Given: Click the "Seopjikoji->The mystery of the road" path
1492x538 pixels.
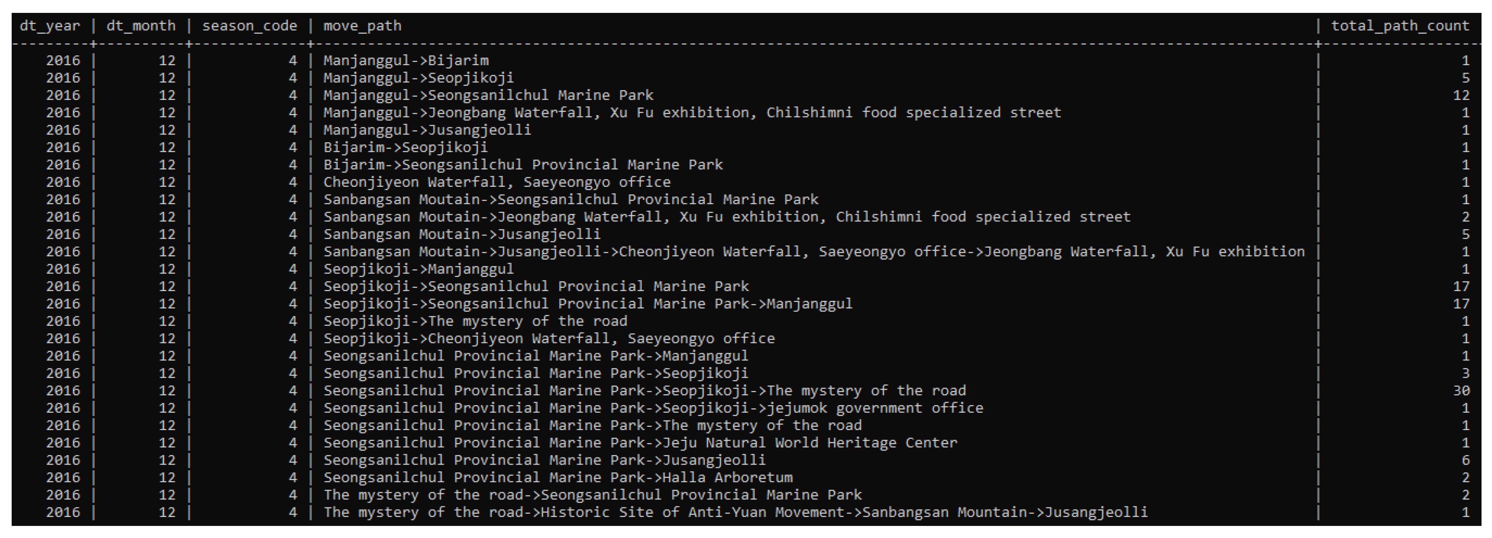Looking at the screenshot, I should tap(475, 321).
